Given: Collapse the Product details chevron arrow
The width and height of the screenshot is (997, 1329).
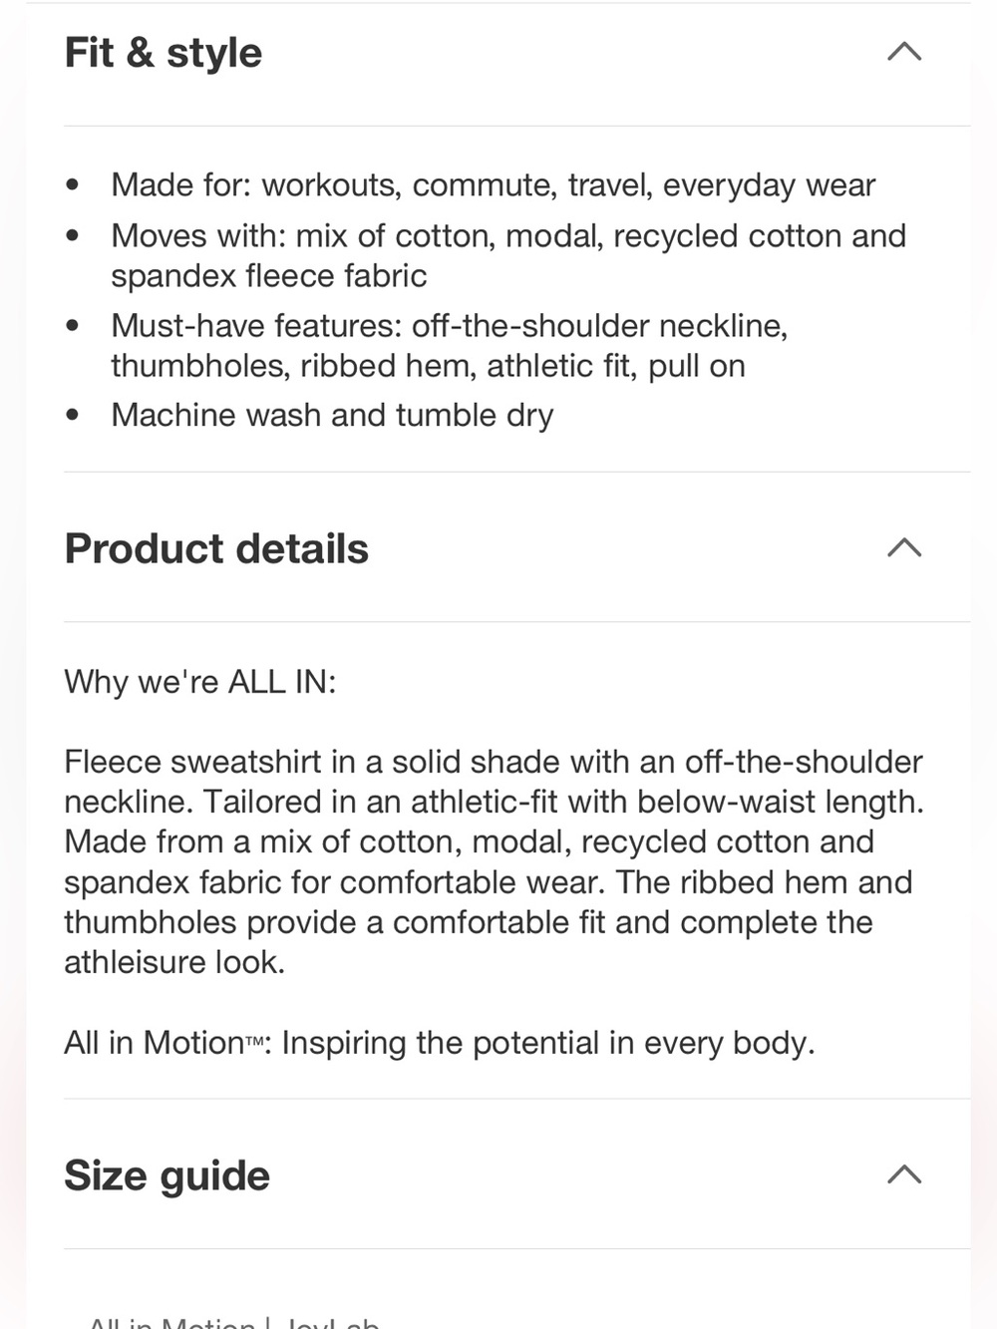Looking at the screenshot, I should click(x=904, y=547).
